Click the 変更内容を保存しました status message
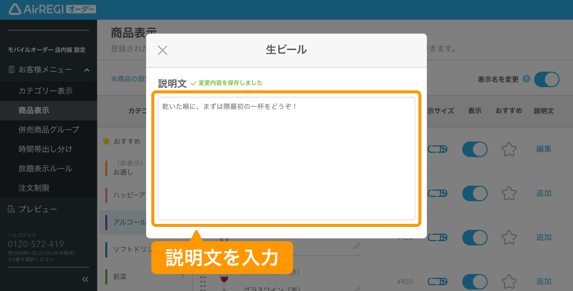 [x=227, y=83]
